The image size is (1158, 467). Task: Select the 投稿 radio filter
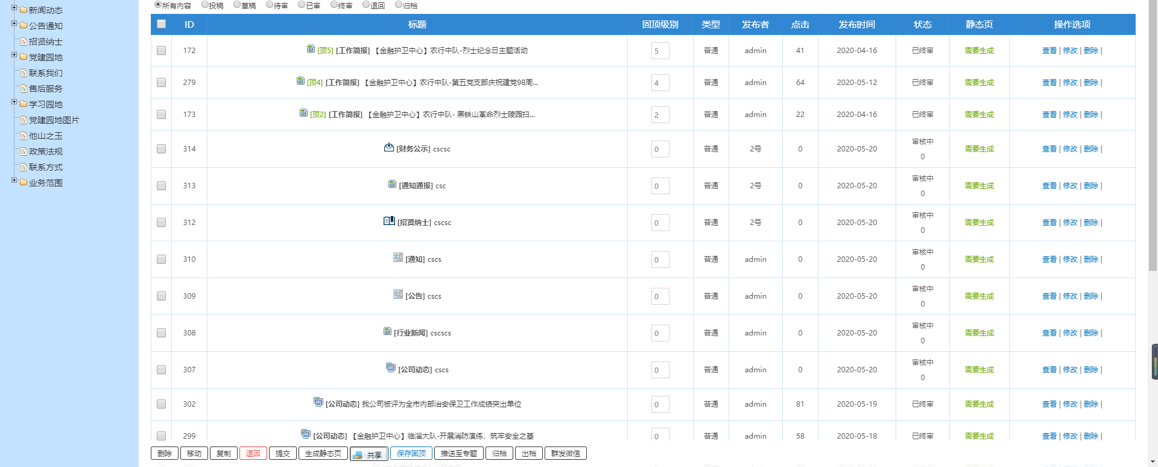click(204, 5)
